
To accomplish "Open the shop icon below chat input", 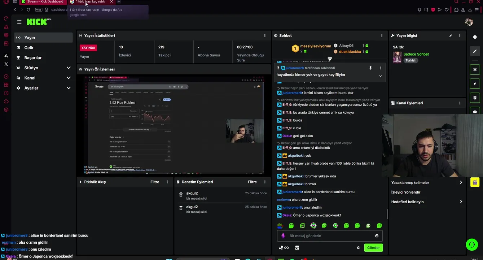I will [297, 248].
